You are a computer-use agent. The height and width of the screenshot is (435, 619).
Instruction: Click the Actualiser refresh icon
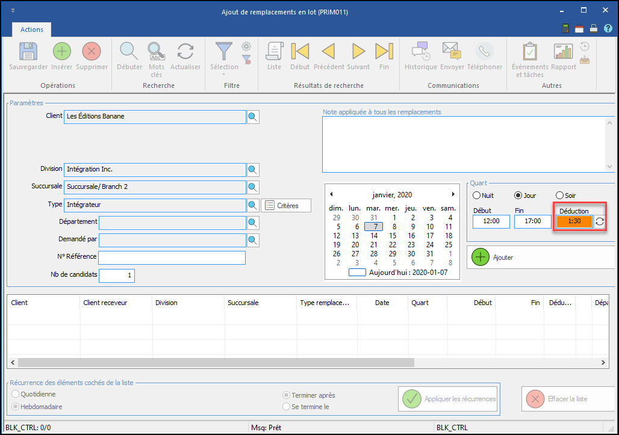(185, 52)
